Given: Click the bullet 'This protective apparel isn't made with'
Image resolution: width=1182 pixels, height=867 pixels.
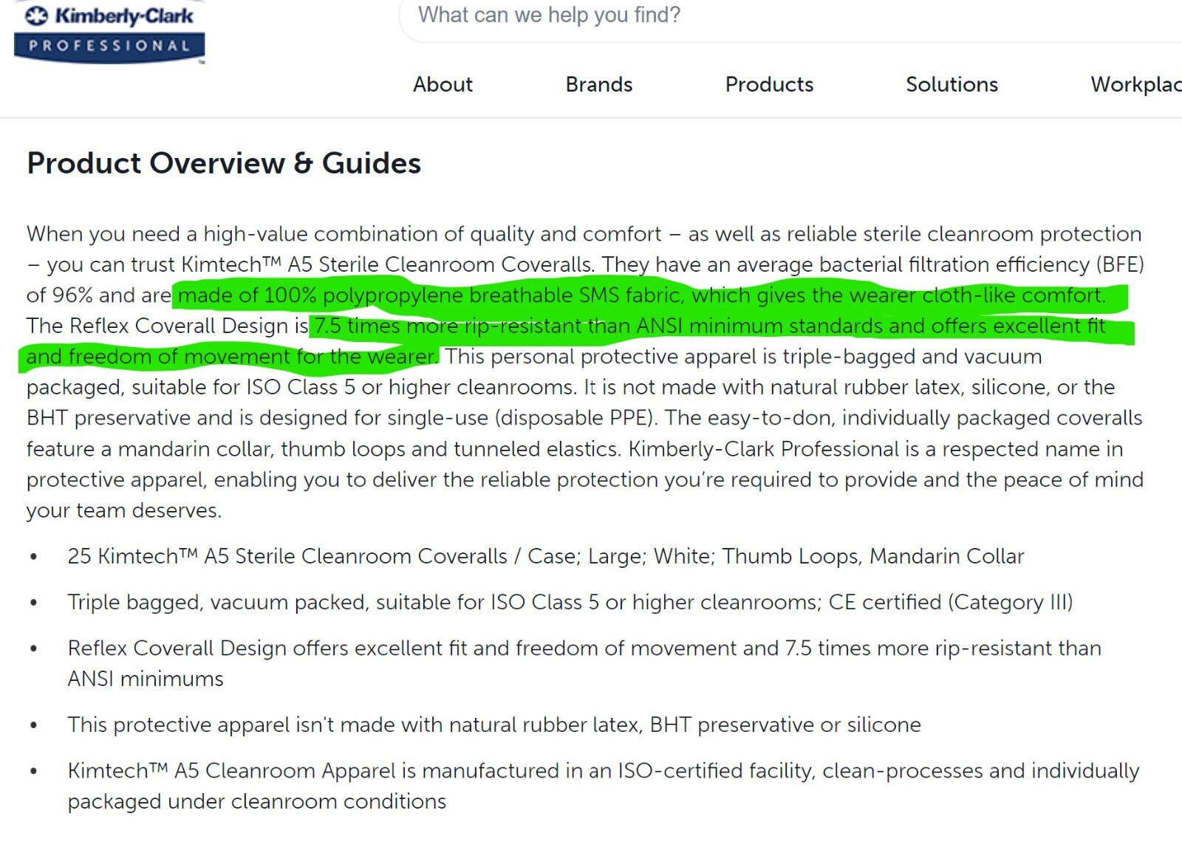Looking at the screenshot, I should (494, 724).
